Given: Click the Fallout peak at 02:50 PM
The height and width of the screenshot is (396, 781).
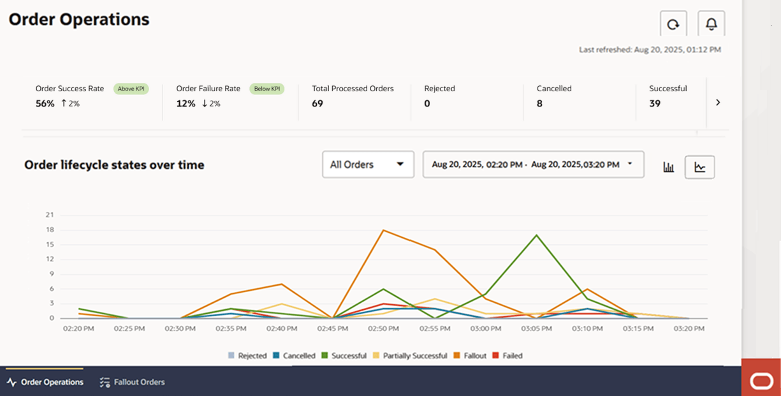Looking at the screenshot, I should point(383,230).
